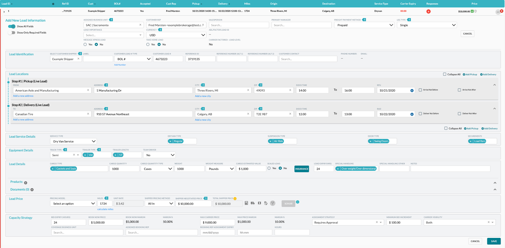Sort by the Delivery column header
The image size is (505, 248).
[x=224, y=4]
